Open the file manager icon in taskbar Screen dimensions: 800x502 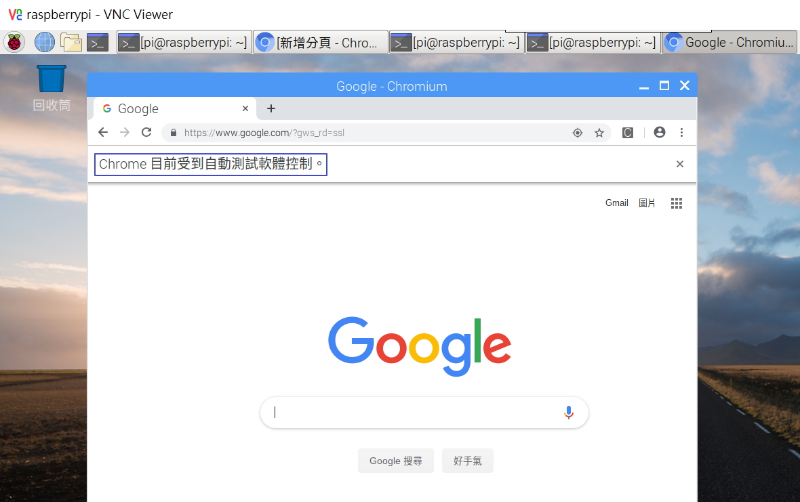tap(71, 41)
